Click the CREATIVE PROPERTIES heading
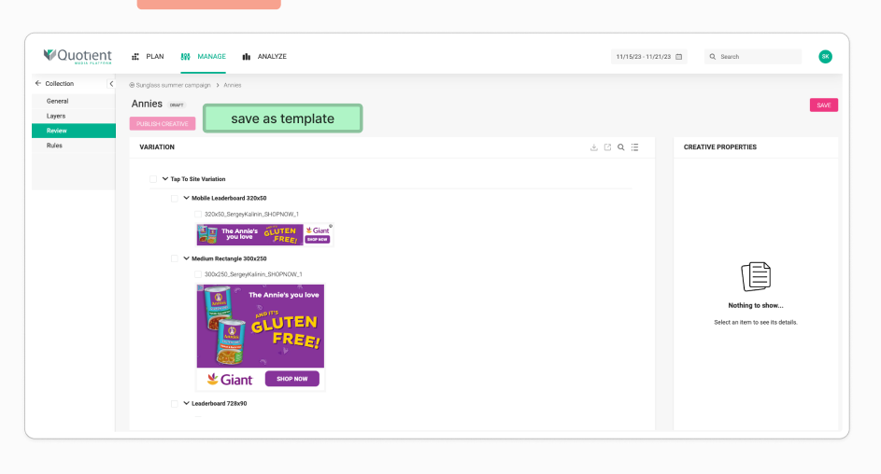881x474 pixels. pyautogui.click(x=719, y=147)
